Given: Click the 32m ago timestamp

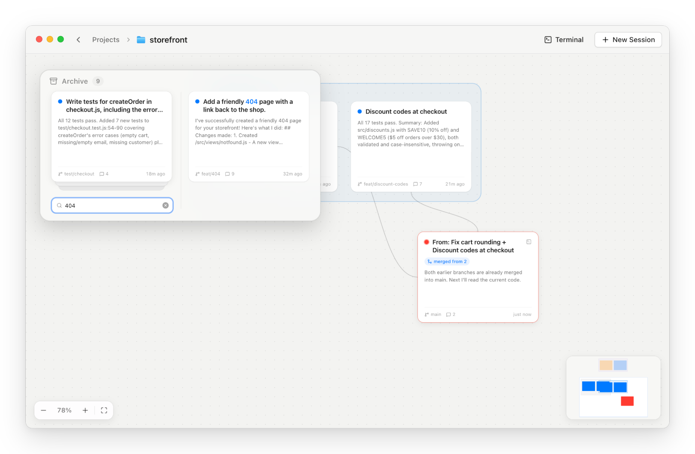Looking at the screenshot, I should [x=293, y=174].
